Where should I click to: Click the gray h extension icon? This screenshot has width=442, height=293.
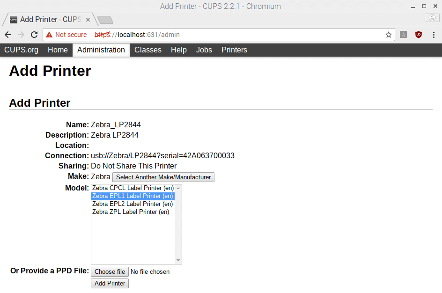[x=404, y=35]
